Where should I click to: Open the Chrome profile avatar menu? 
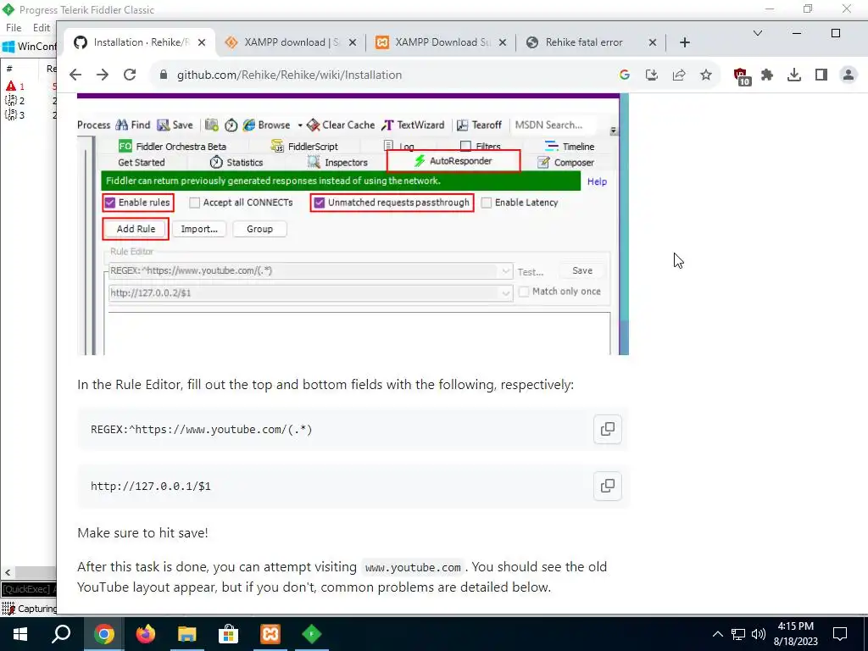848,75
